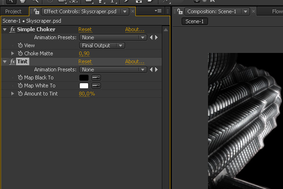This screenshot has width=283, height=189.
Task: Toggle the lock icon on Composition panel
Action: click(x=180, y=11)
